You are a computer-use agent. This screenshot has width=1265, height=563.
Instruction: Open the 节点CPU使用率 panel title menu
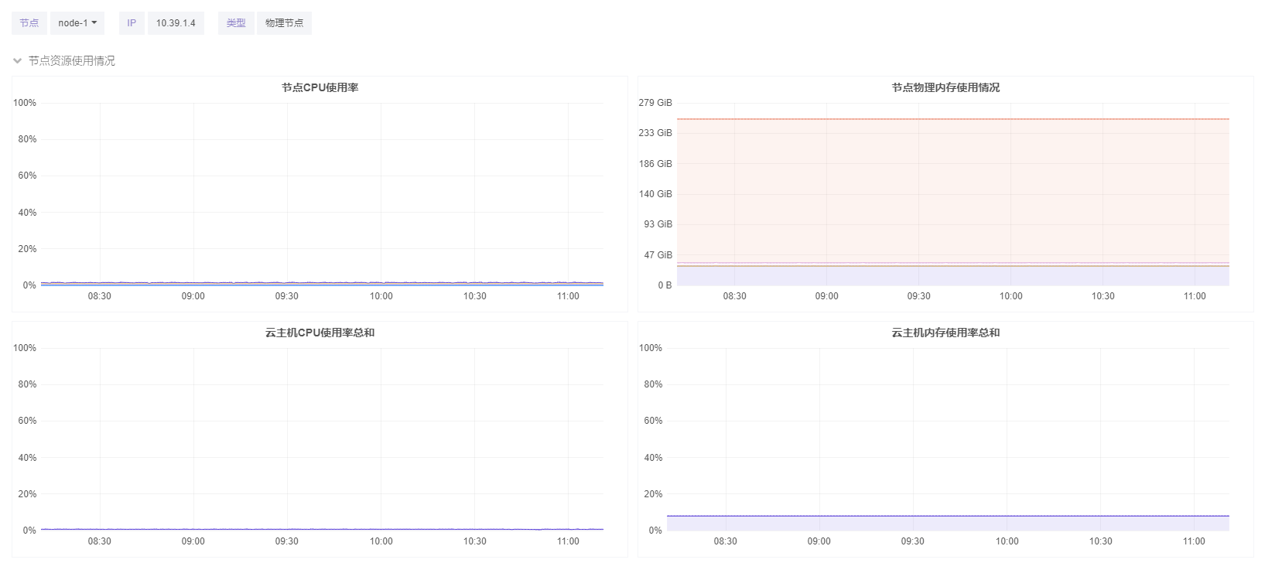pyautogui.click(x=320, y=87)
